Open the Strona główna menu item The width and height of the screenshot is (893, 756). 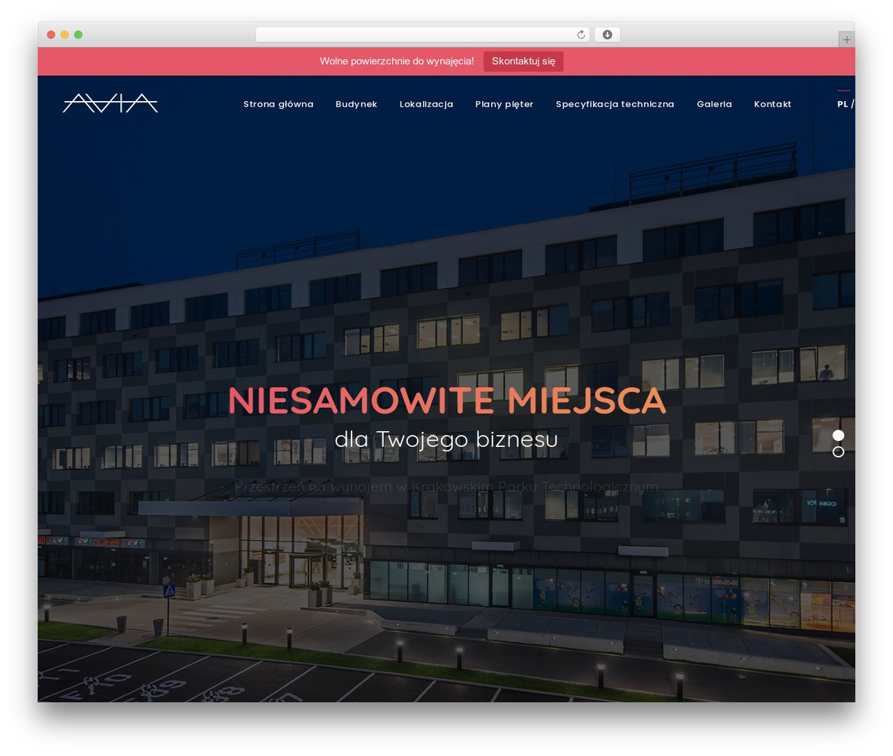278,104
